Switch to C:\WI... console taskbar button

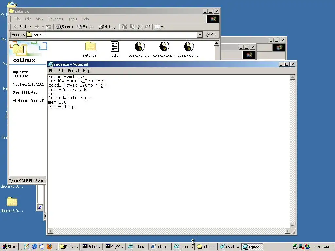(x=115, y=247)
